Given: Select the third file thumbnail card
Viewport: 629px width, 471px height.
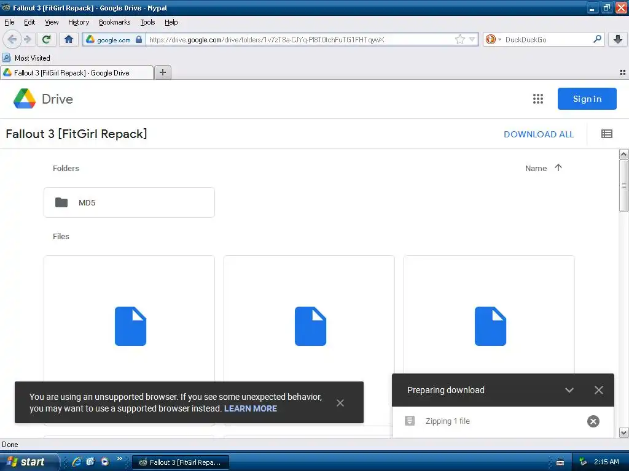Looking at the screenshot, I should click(489, 315).
